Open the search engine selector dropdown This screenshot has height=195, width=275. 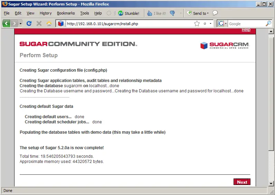(x=226, y=23)
